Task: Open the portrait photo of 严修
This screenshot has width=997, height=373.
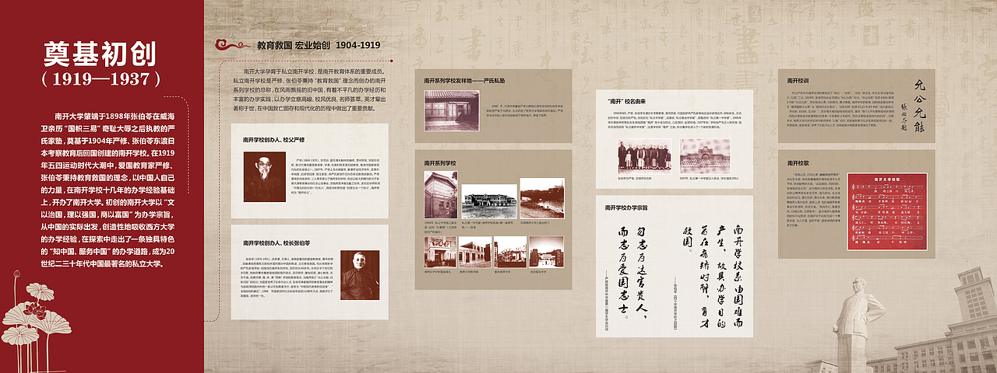Action: pyautogui.click(x=263, y=176)
